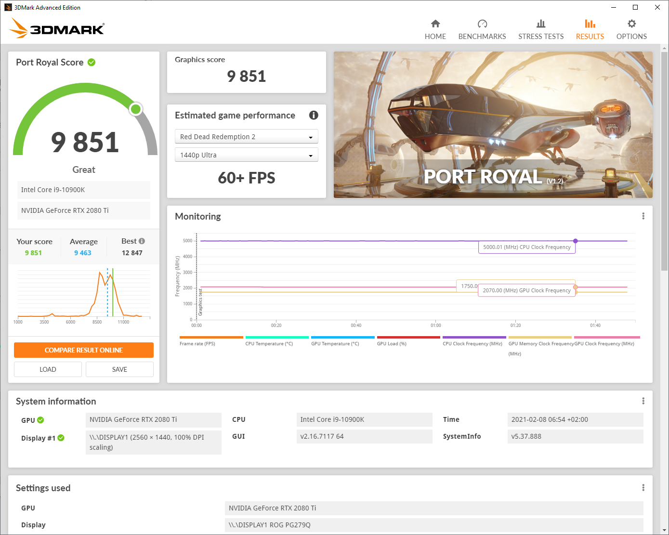Click the Best score info icon
669x535 pixels.
coord(142,241)
